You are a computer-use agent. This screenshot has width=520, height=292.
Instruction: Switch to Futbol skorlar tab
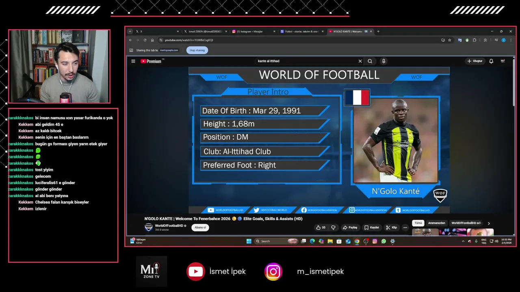click(x=302, y=31)
